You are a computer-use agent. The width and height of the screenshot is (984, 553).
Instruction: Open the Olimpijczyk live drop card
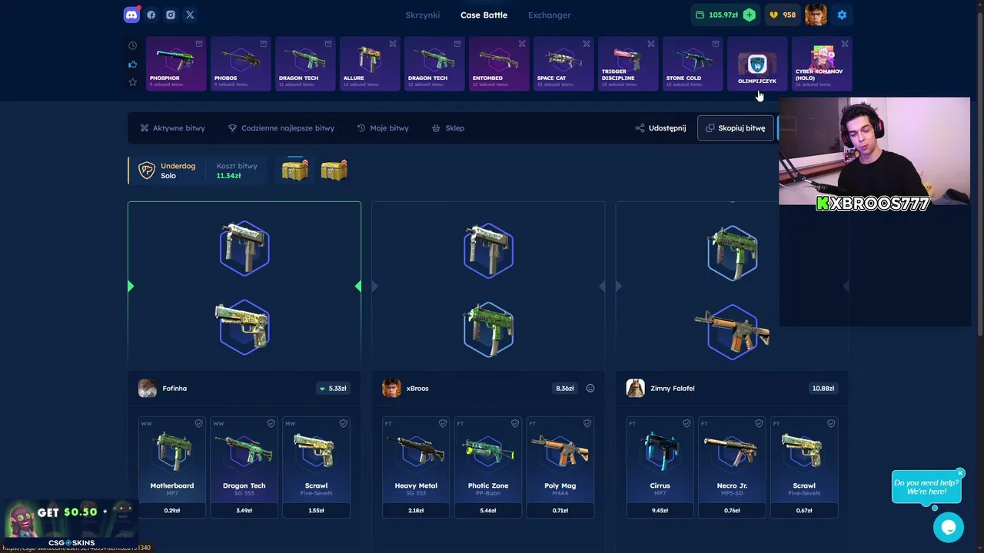coord(757,64)
